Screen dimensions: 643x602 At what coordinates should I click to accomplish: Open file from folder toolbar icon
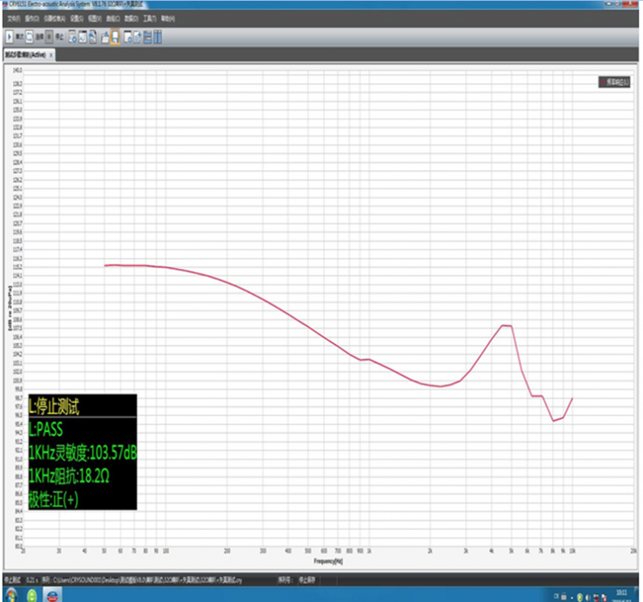[x=105, y=37]
